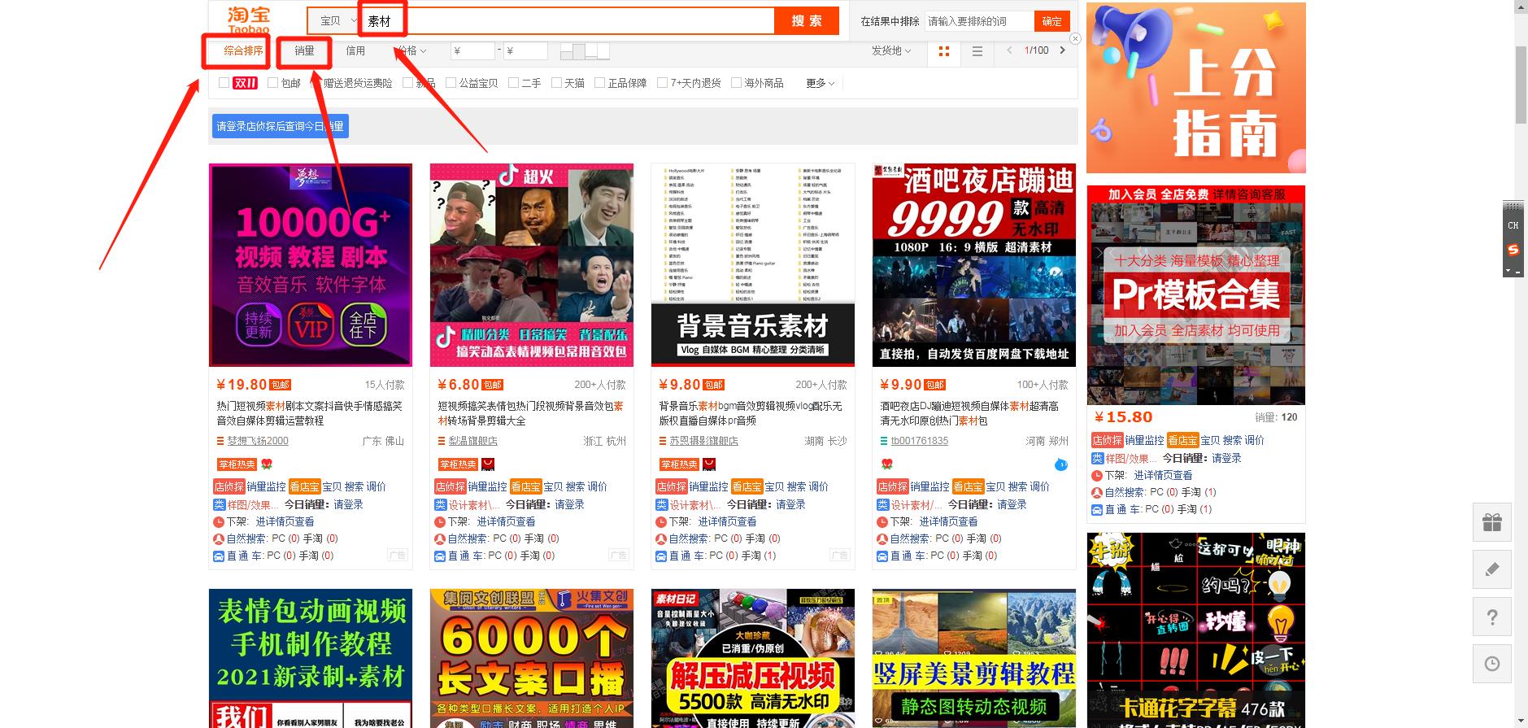Tick the 7+天内退货 checkbox
The height and width of the screenshot is (728, 1528).
[662, 83]
